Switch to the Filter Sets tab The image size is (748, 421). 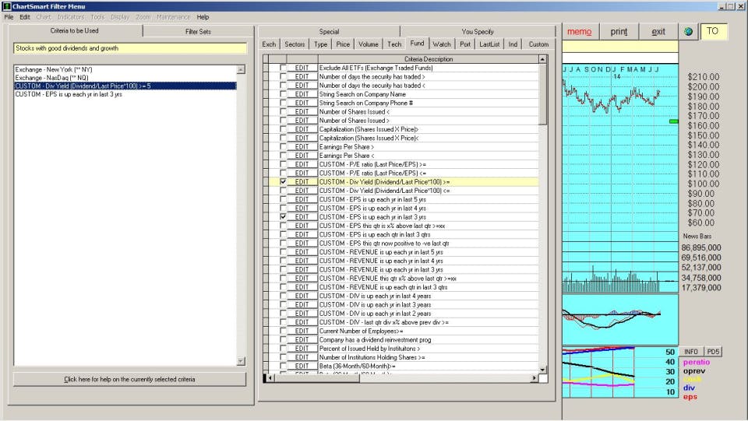pyautogui.click(x=198, y=31)
